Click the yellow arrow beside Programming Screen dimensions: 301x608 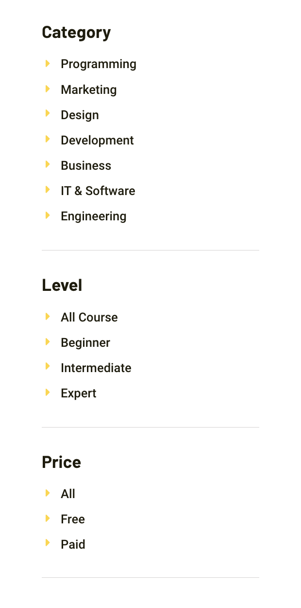[x=48, y=64]
